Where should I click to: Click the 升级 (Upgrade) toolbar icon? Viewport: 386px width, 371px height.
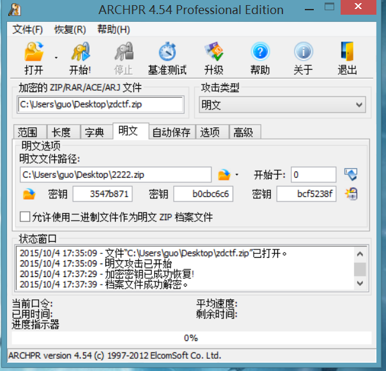tap(213, 52)
